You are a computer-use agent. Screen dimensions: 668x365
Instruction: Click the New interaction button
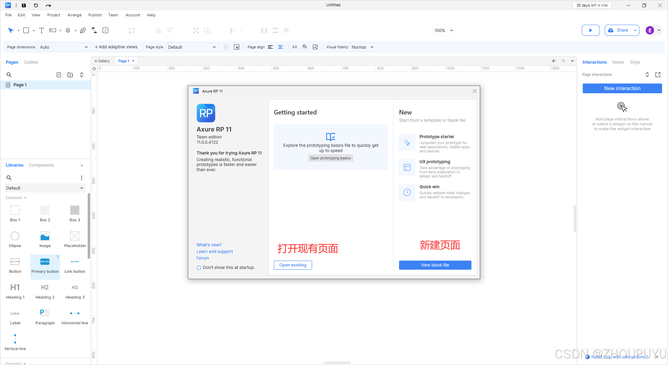[622, 88]
